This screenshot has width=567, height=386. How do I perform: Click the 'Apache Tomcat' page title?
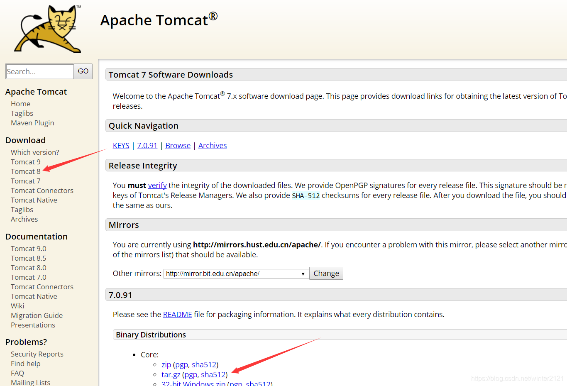(x=159, y=20)
